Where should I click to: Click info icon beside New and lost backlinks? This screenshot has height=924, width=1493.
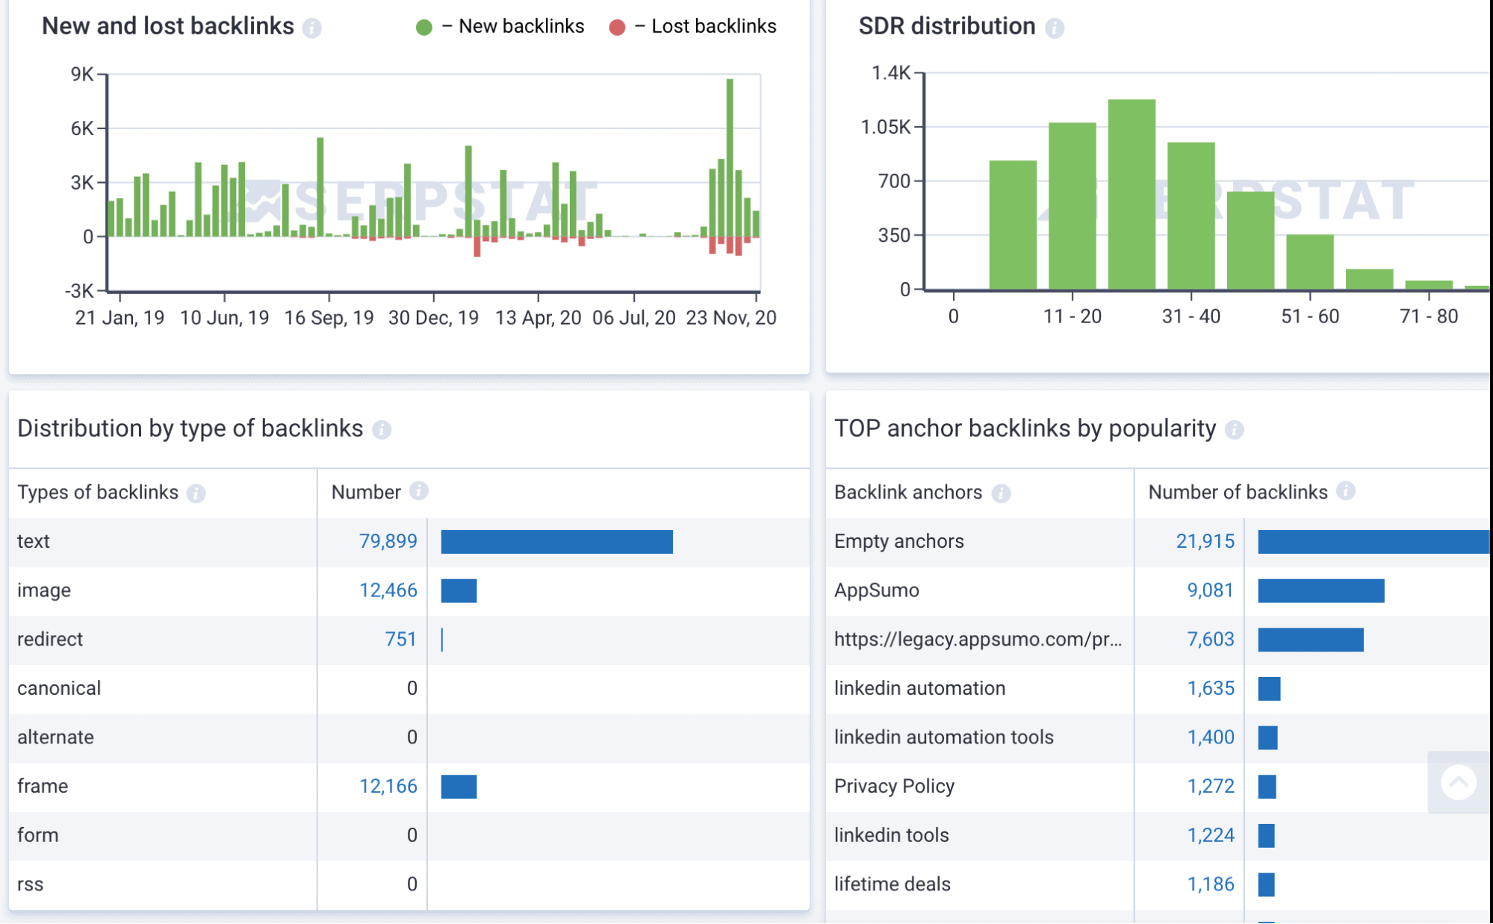pos(312,28)
